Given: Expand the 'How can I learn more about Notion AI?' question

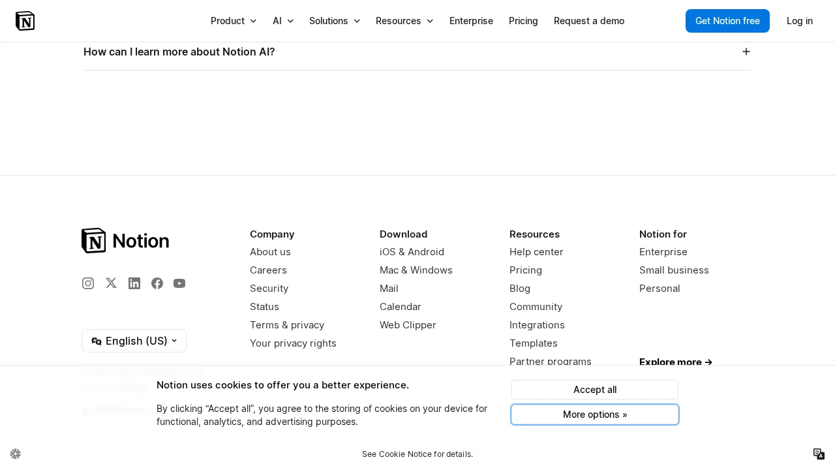Looking at the screenshot, I should click(746, 52).
